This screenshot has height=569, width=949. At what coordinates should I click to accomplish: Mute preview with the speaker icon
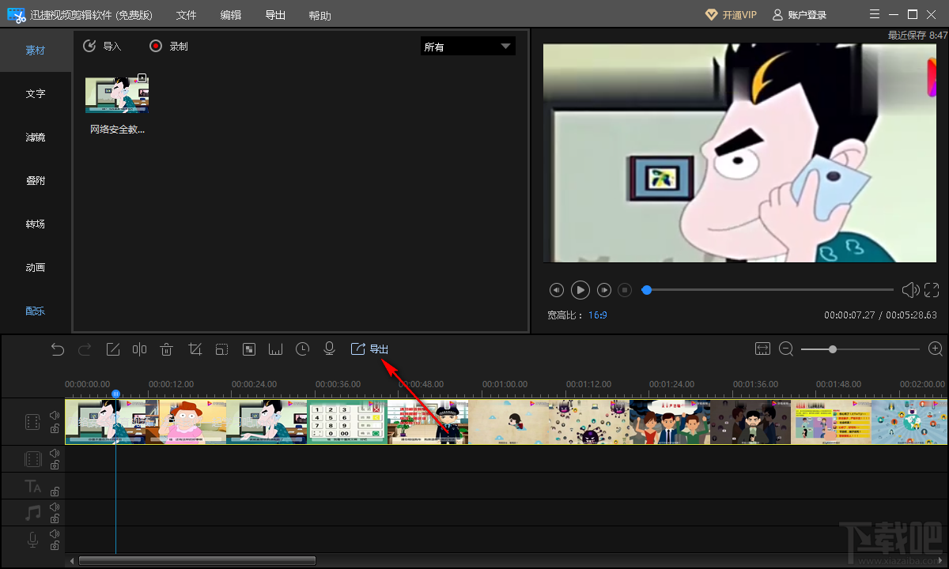pyautogui.click(x=910, y=290)
